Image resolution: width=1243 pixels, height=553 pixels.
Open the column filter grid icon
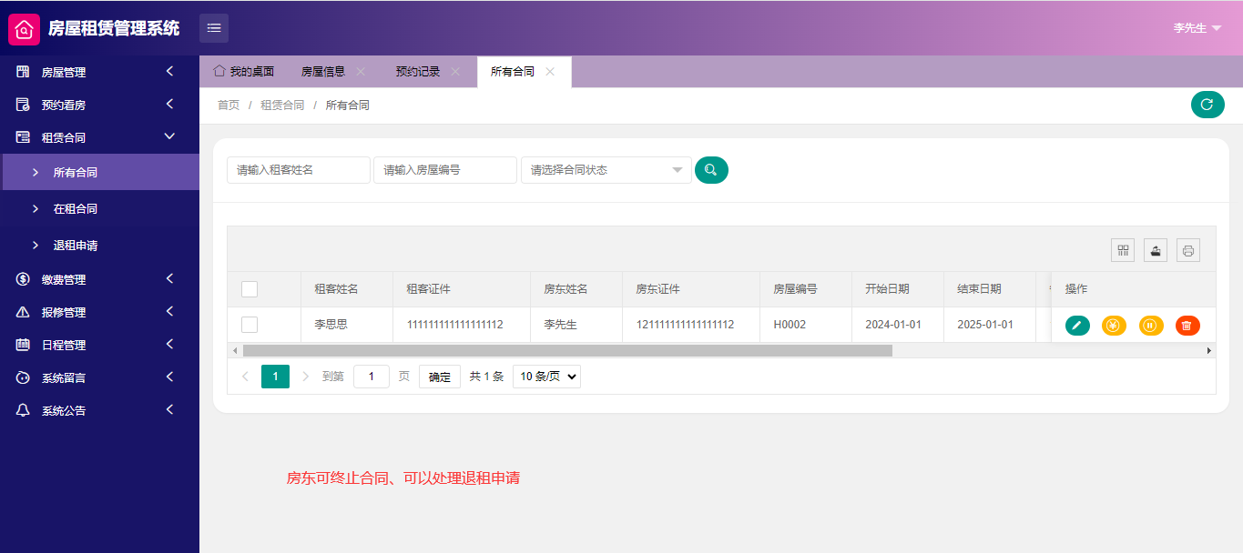(1123, 250)
